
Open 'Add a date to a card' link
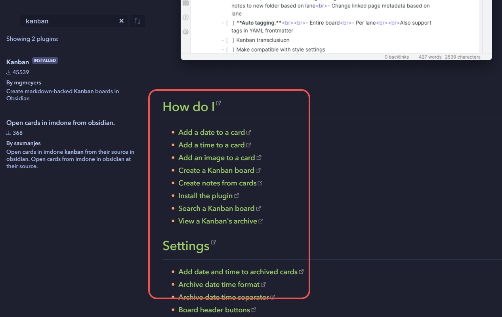point(211,132)
